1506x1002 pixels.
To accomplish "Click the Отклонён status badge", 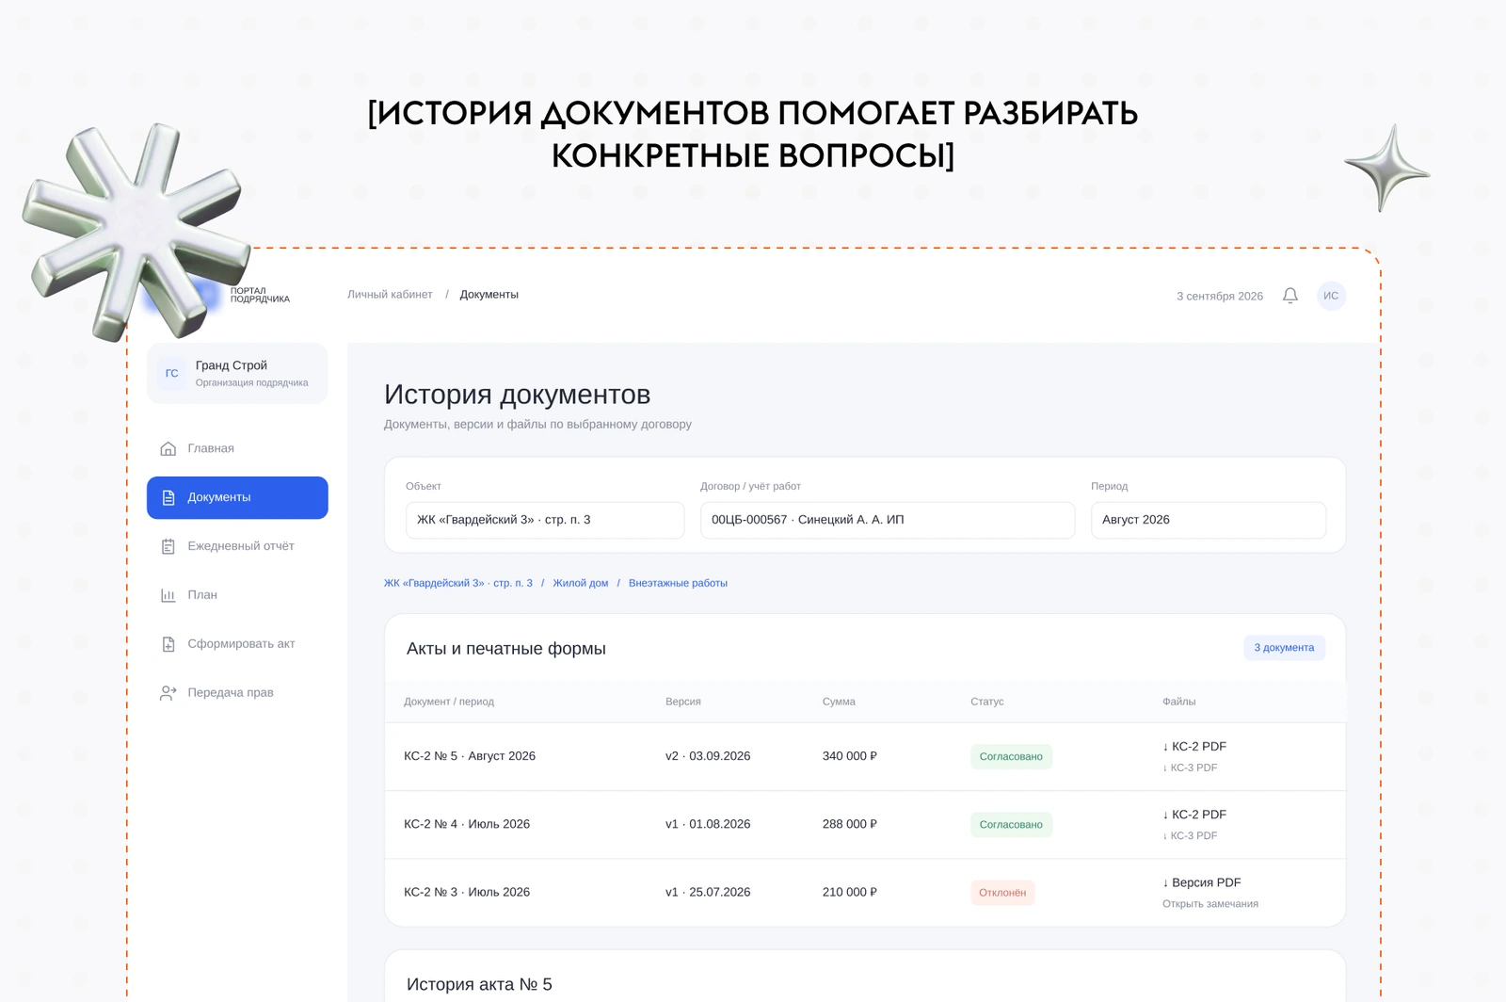I will [x=1002, y=893].
